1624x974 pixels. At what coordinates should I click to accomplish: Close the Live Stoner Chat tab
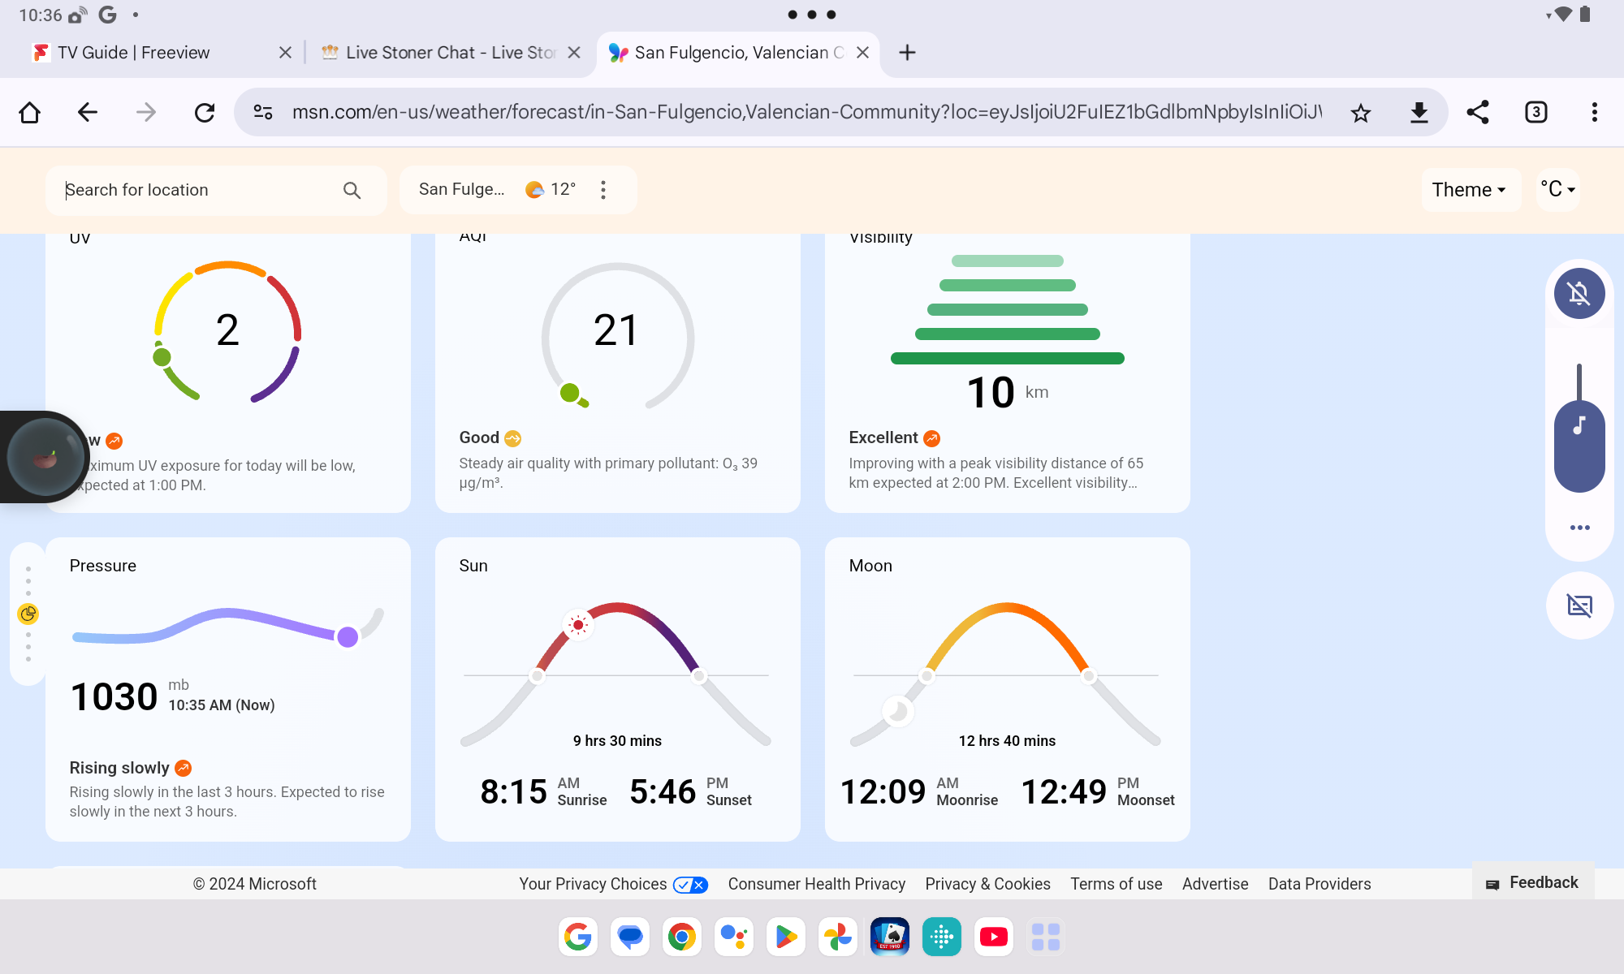tap(574, 53)
